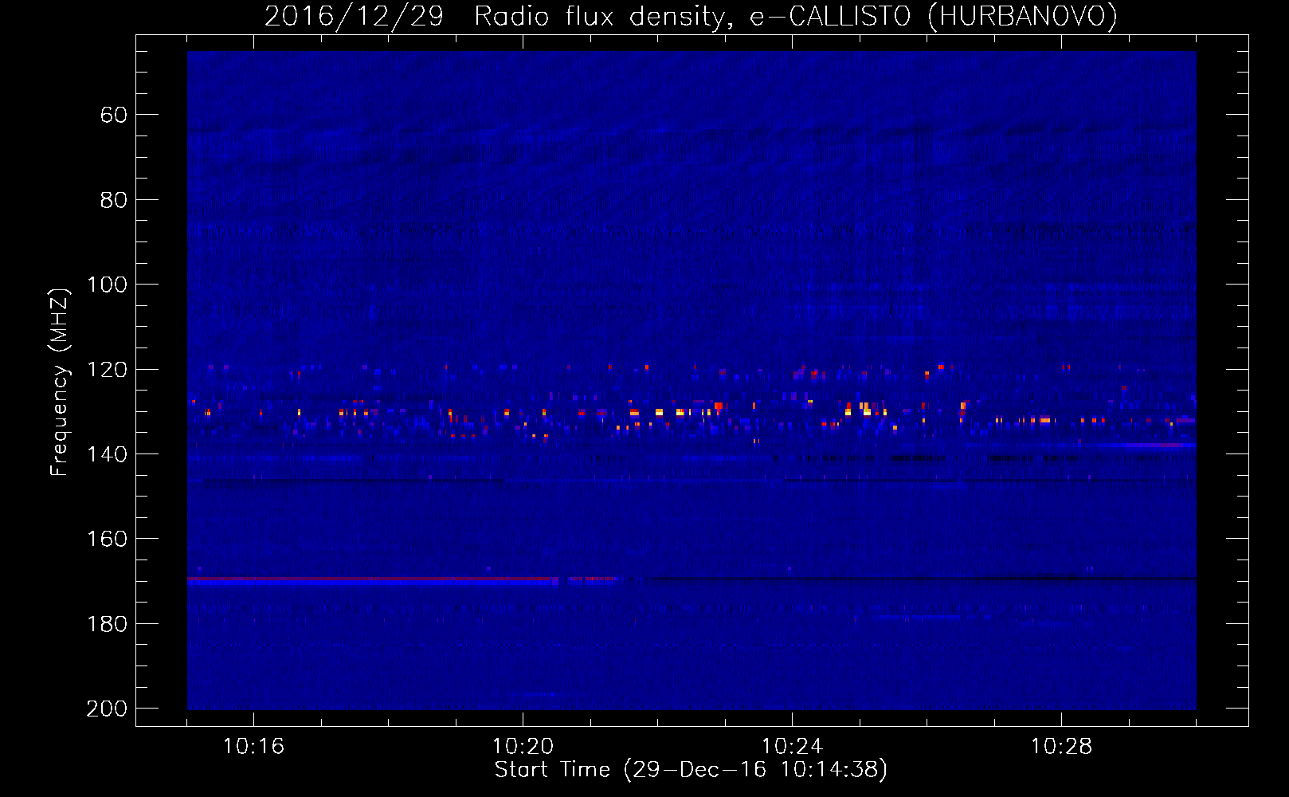Click the frequency tick label '60'
The height and width of the screenshot is (797, 1289).
pos(114,116)
